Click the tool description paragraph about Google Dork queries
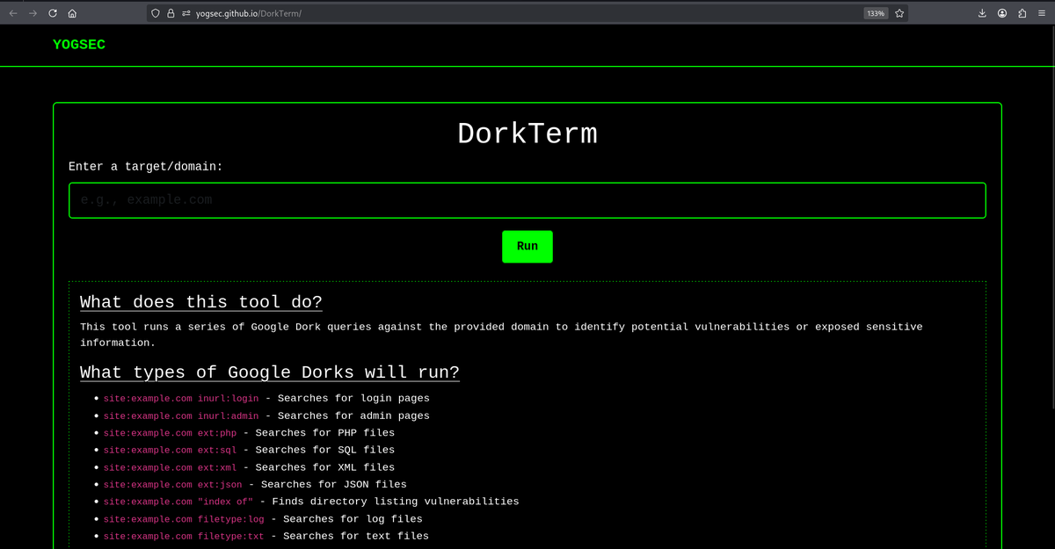1055x549 pixels. click(x=501, y=335)
